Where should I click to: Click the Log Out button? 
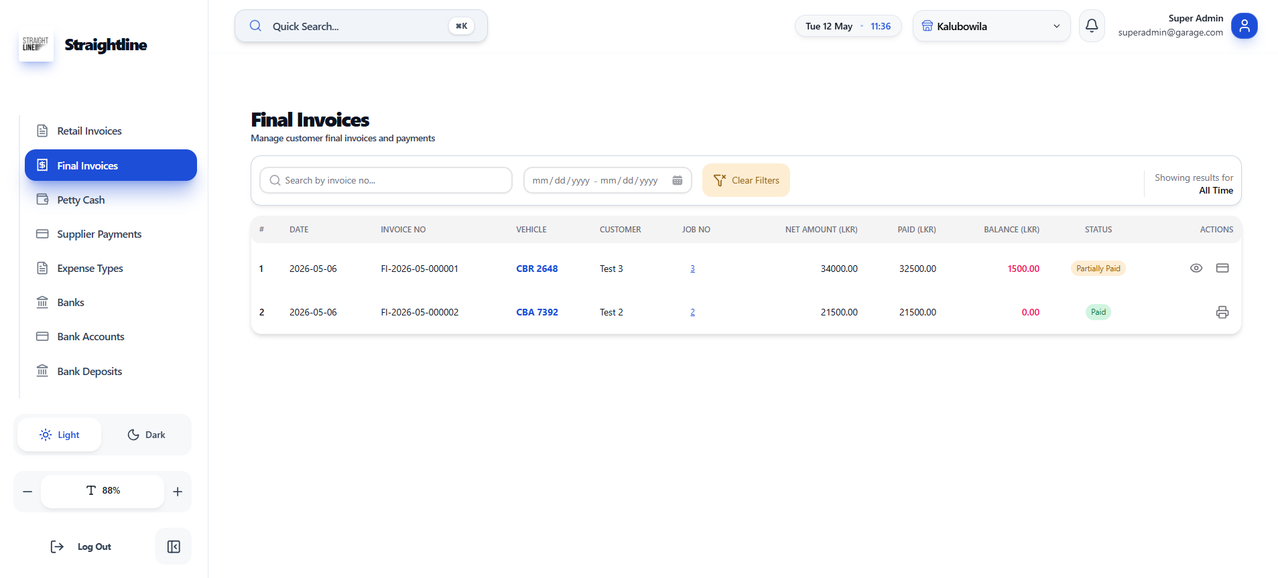81,547
